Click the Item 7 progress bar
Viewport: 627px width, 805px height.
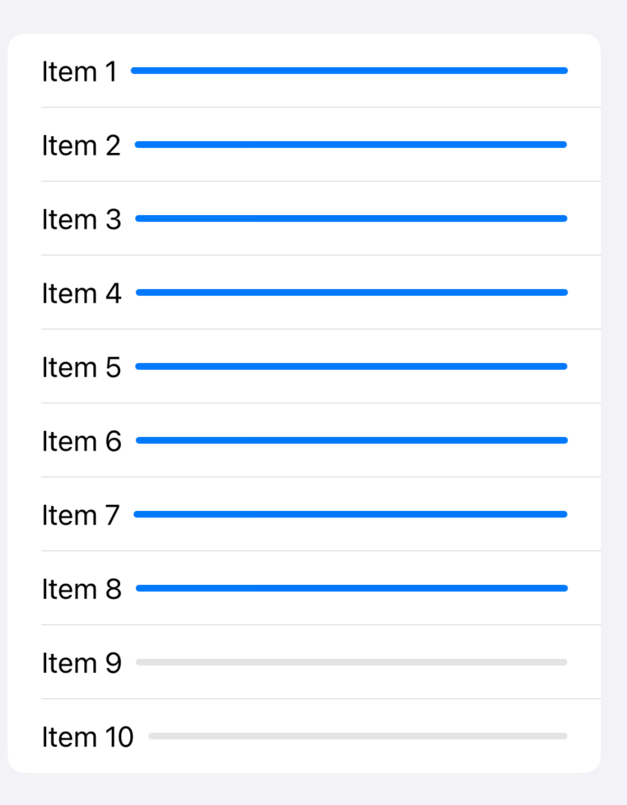(x=350, y=514)
